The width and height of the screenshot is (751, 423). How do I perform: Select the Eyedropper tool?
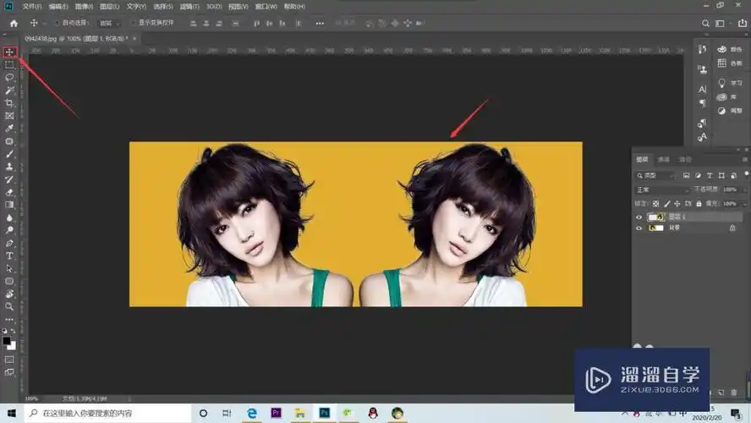[9, 129]
